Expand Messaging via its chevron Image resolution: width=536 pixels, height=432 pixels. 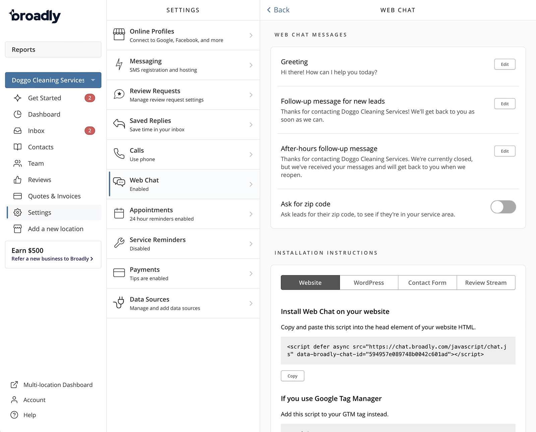[x=251, y=65]
